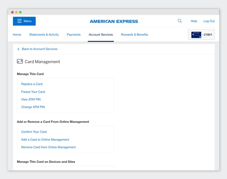Click the yellow minimize window button

click(16, 12)
